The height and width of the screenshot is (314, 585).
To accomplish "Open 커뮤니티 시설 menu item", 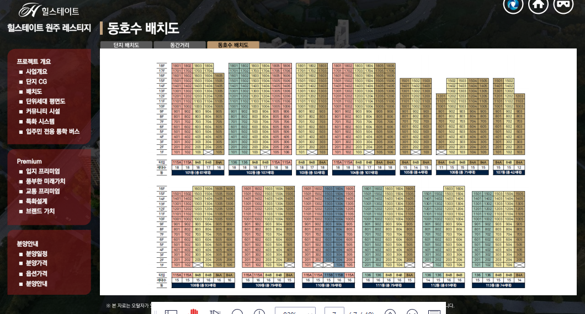I will [x=43, y=111].
